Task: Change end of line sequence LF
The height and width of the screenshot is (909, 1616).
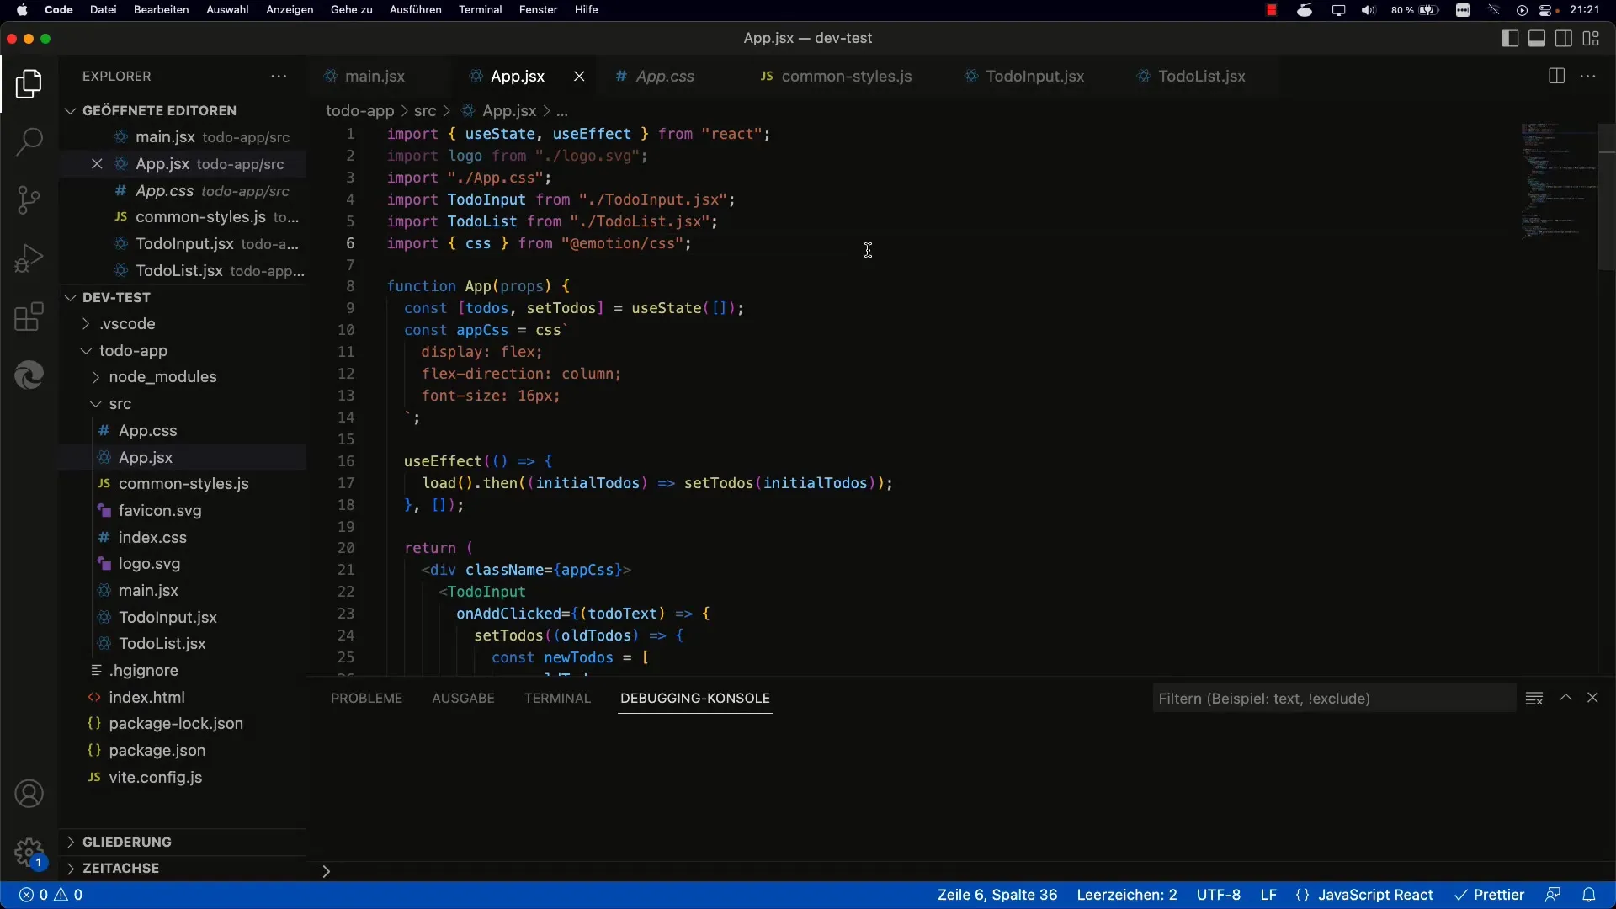Action: (x=1268, y=895)
